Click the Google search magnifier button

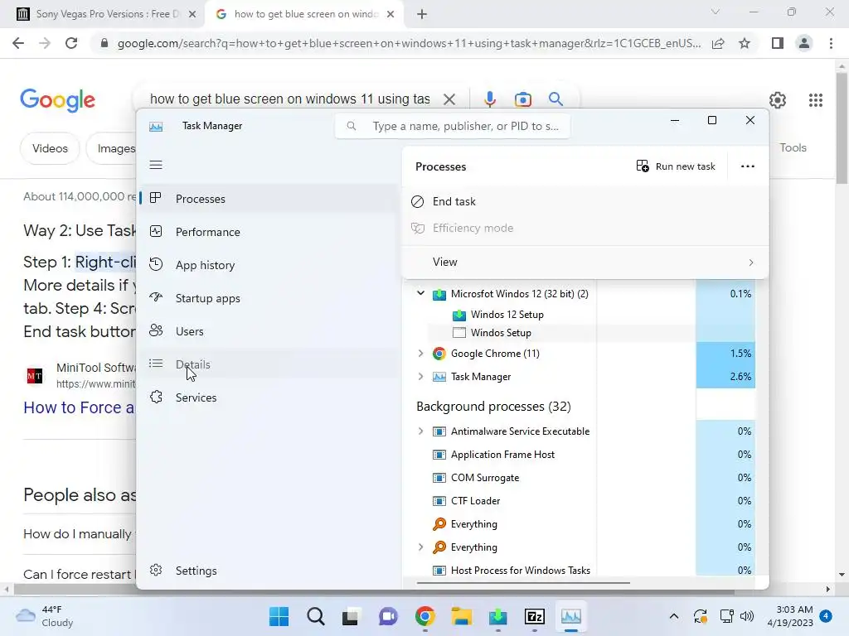pos(555,99)
